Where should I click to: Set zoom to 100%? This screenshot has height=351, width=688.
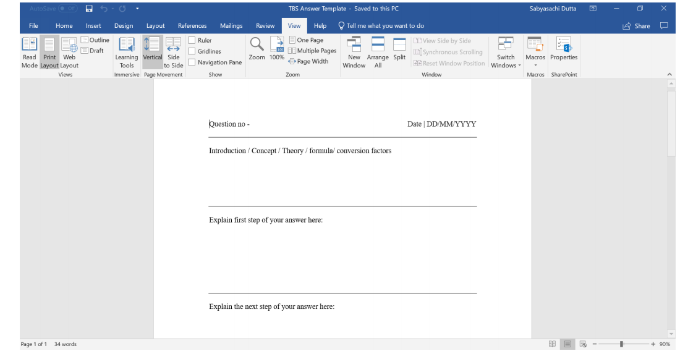[277, 49]
